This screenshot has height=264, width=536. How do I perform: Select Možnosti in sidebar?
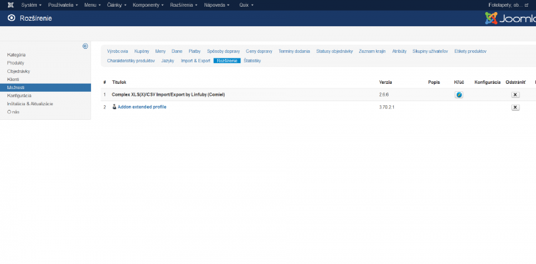(46, 88)
